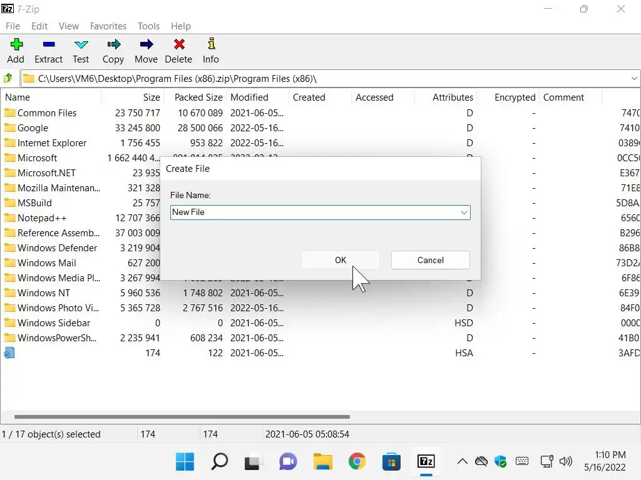
Task: Click the Add toolbar icon
Action: tap(16, 44)
